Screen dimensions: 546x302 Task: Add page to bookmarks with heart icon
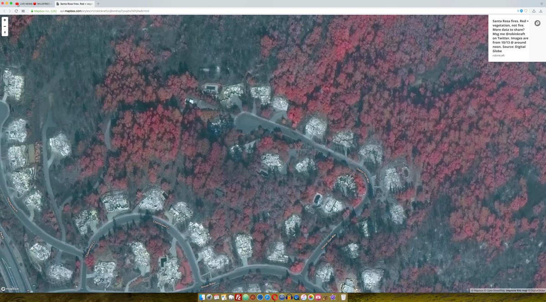pyautogui.click(x=526, y=10)
